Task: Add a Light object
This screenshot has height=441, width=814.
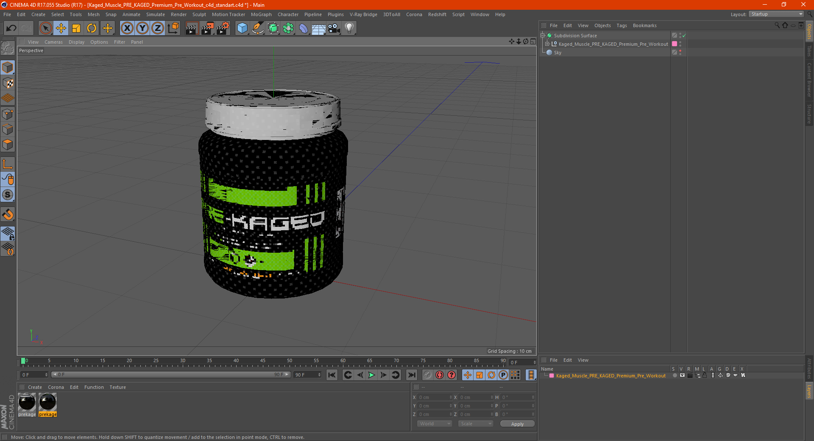Action: (349, 28)
